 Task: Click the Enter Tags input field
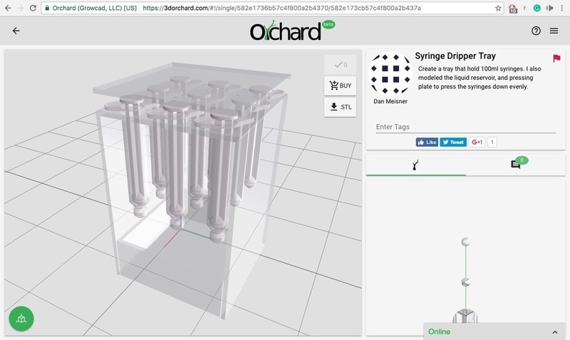click(465, 126)
